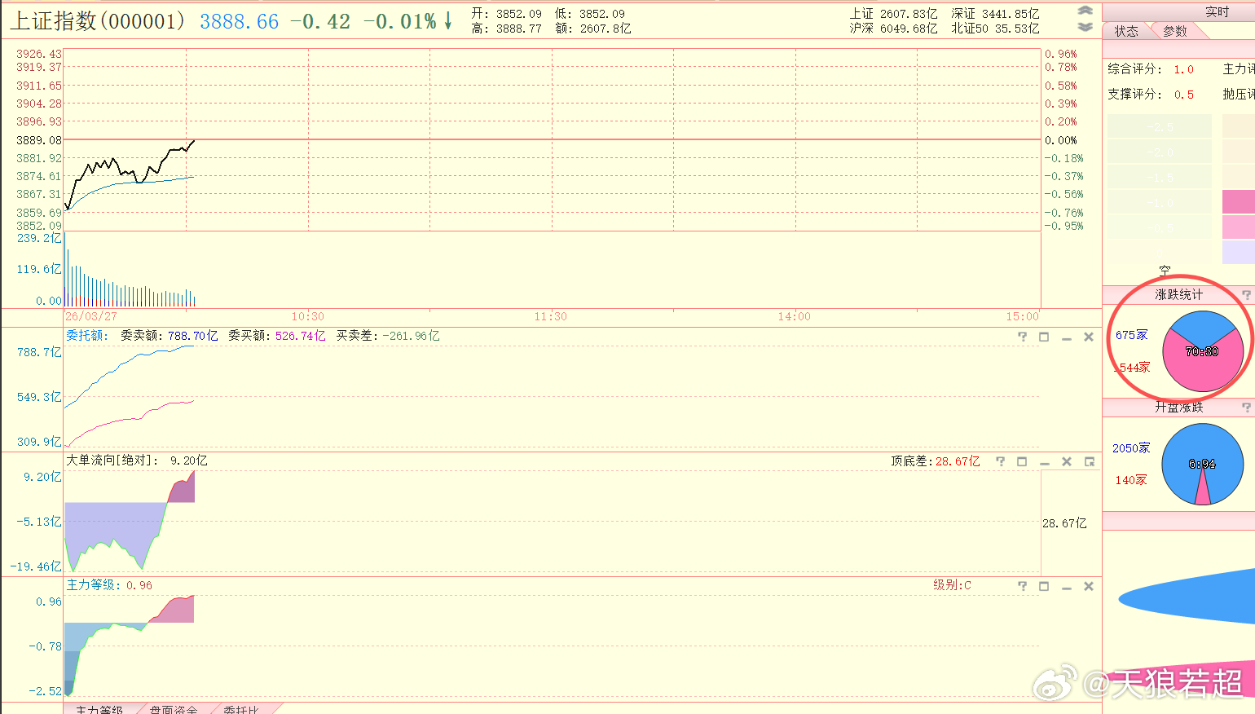Open help for the 大单流向 panel

pos(1000,461)
